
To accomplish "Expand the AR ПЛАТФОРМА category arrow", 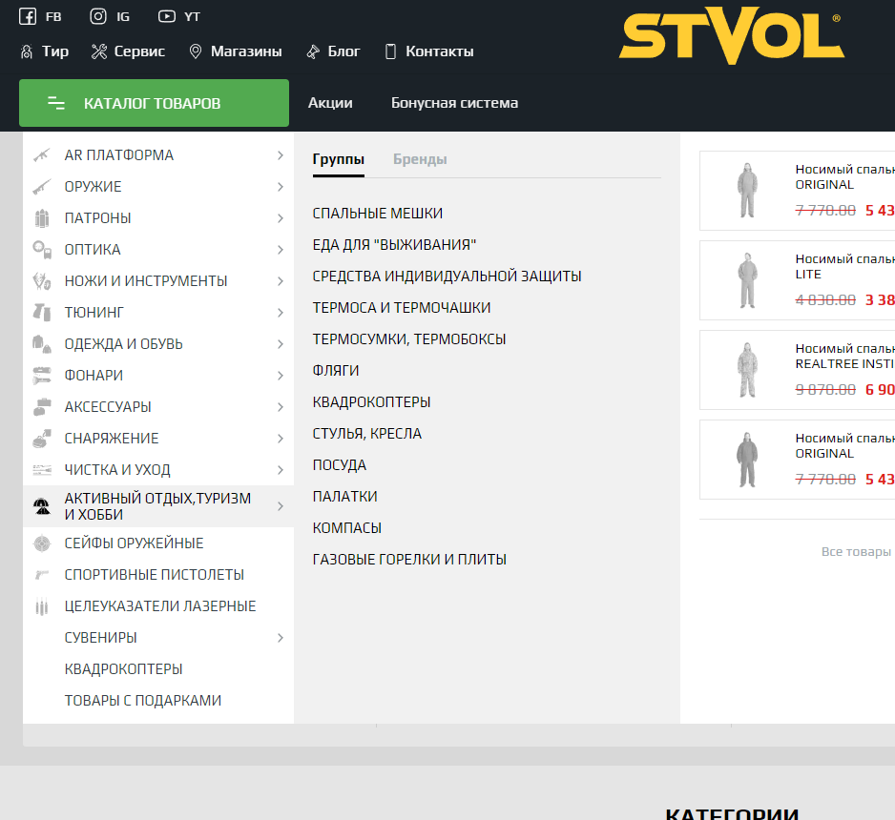I will (x=280, y=155).
